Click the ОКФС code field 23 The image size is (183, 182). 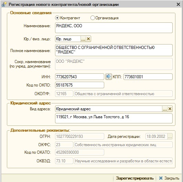click(64, 145)
